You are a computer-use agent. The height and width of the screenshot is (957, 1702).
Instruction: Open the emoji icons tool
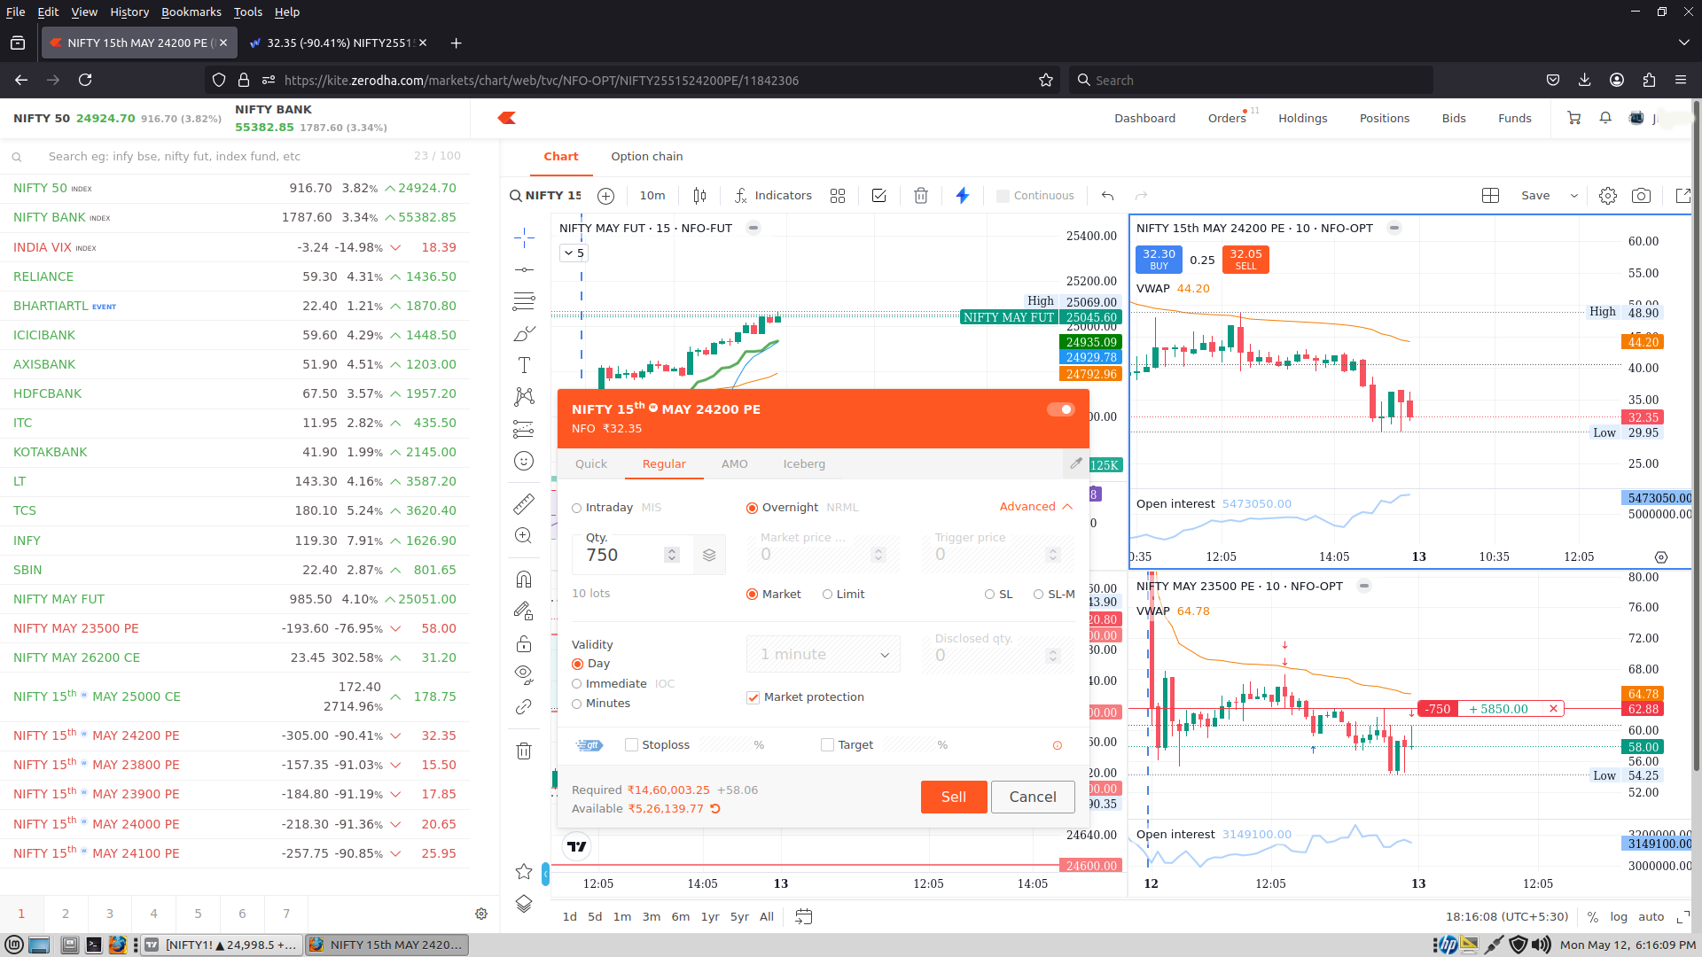pos(524,461)
